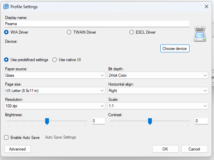Click Cancel to discard changes
214x160 pixels.
[195, 149]
